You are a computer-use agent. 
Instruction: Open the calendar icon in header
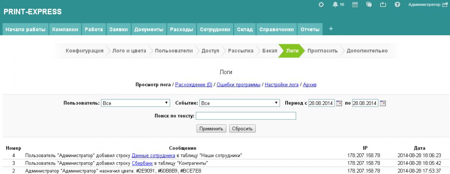point(355,5)
